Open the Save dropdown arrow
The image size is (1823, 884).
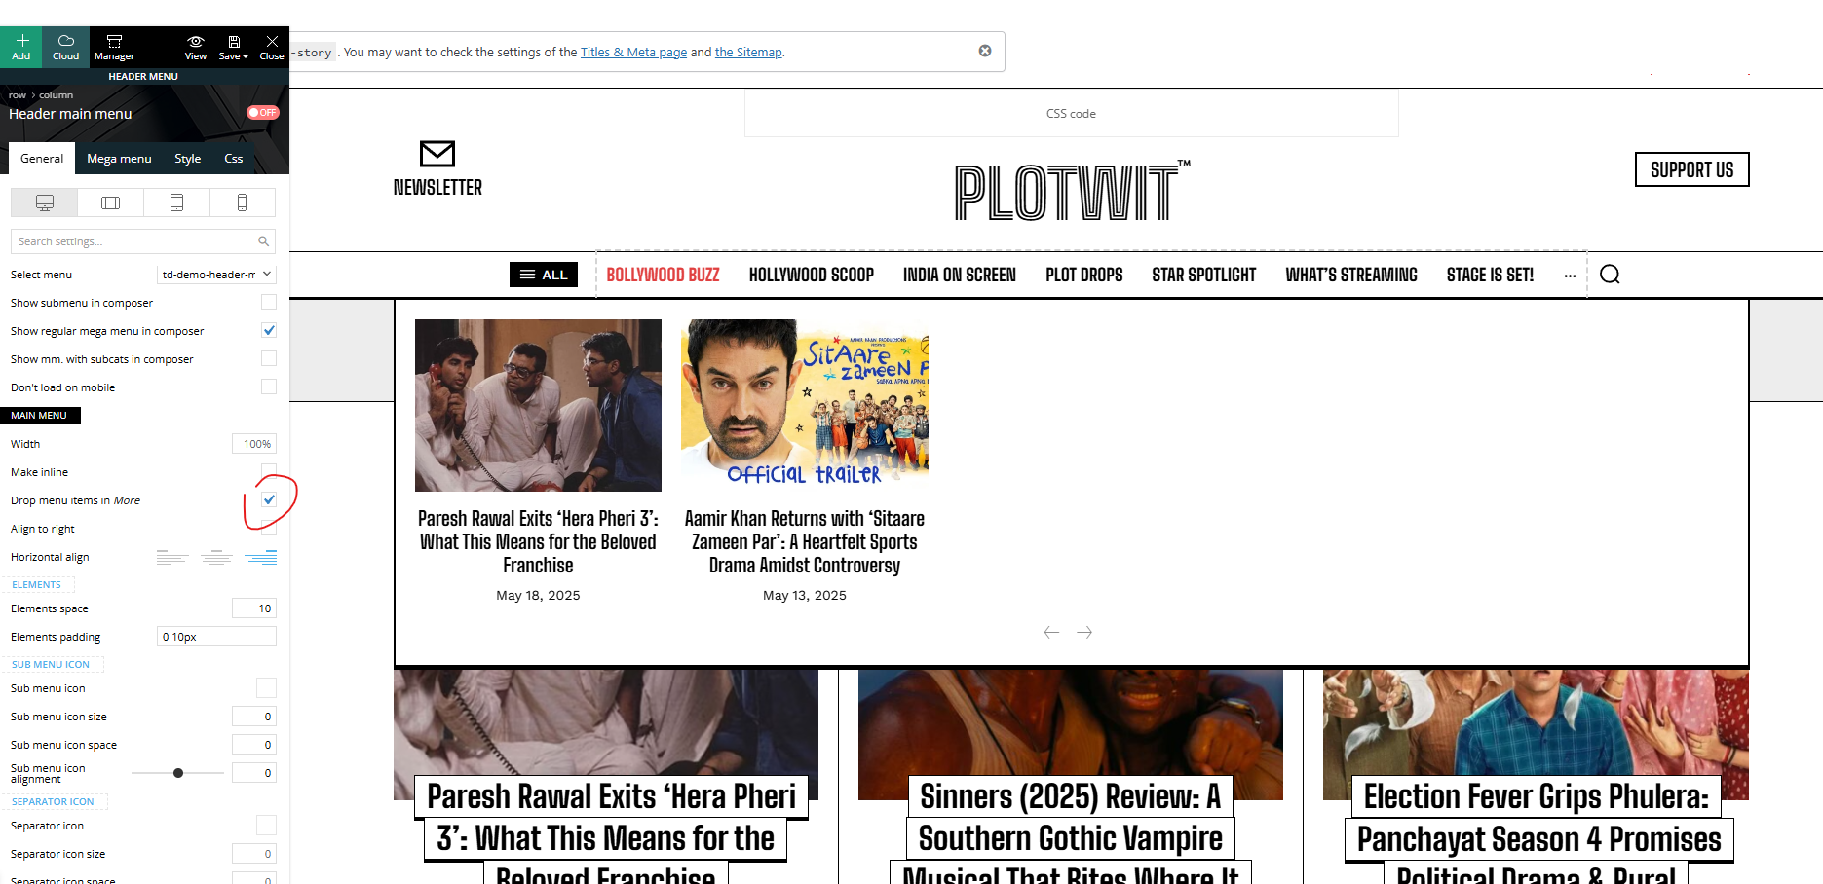pos(246,56)
